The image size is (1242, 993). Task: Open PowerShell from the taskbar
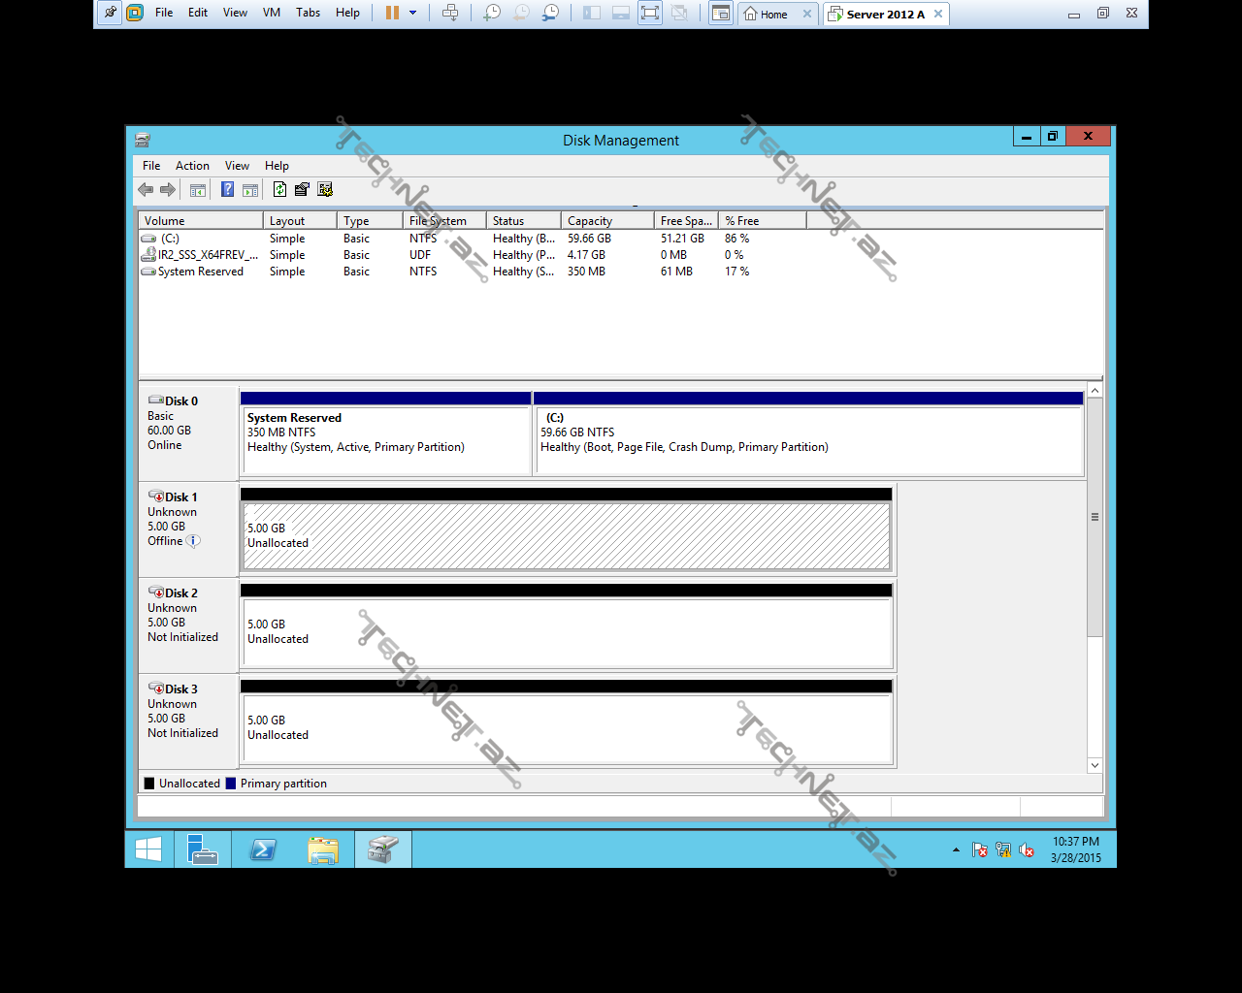pos(263,849)
